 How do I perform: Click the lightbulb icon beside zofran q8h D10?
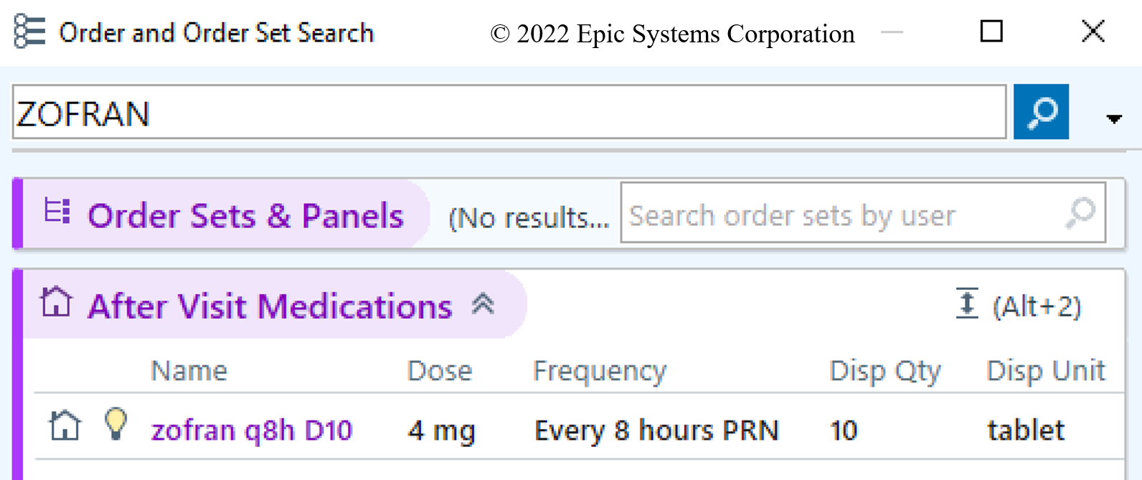[x=115, y=424]
